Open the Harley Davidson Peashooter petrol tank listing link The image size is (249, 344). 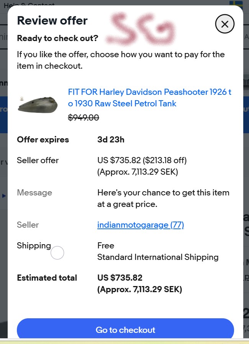pyautogui.click(x=149, y=98)
